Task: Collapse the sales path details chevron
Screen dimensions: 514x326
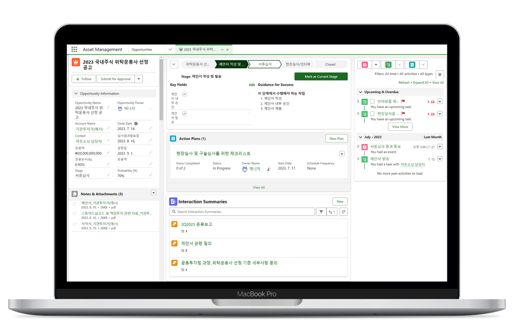Action: 174,64
